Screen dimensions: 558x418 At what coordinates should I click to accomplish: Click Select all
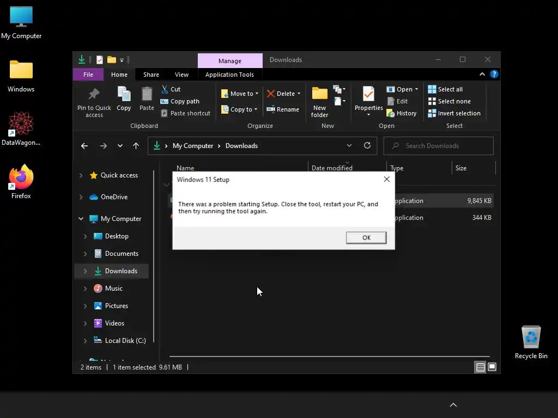click(445, 89)
